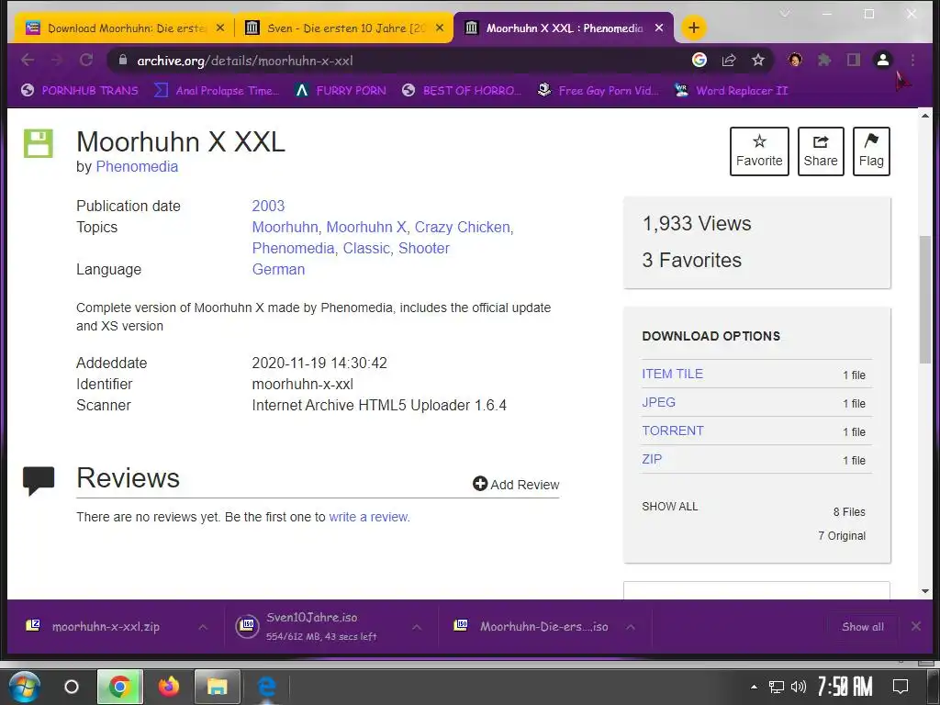Image resolution: width=940 pixels, height=705 pixels.
Task: Open Chrome's three-dot menu
Action: [x=912, y=60]
